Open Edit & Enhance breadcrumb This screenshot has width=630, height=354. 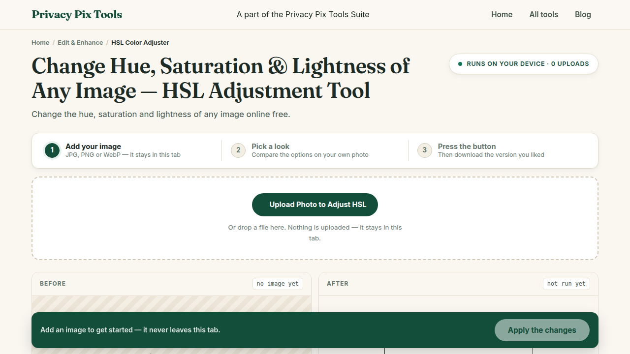coord(80,43)
